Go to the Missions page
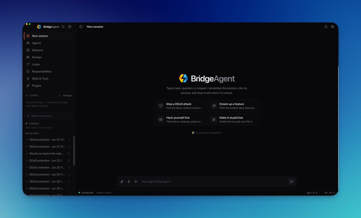This screenshot has width=361, height=218. (48, 50)
